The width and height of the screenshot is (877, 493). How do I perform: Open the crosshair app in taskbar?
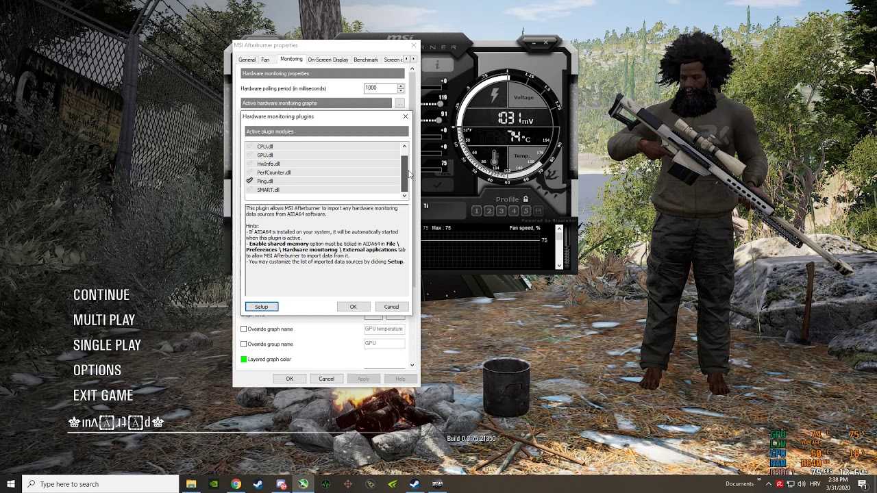point(347,484)
